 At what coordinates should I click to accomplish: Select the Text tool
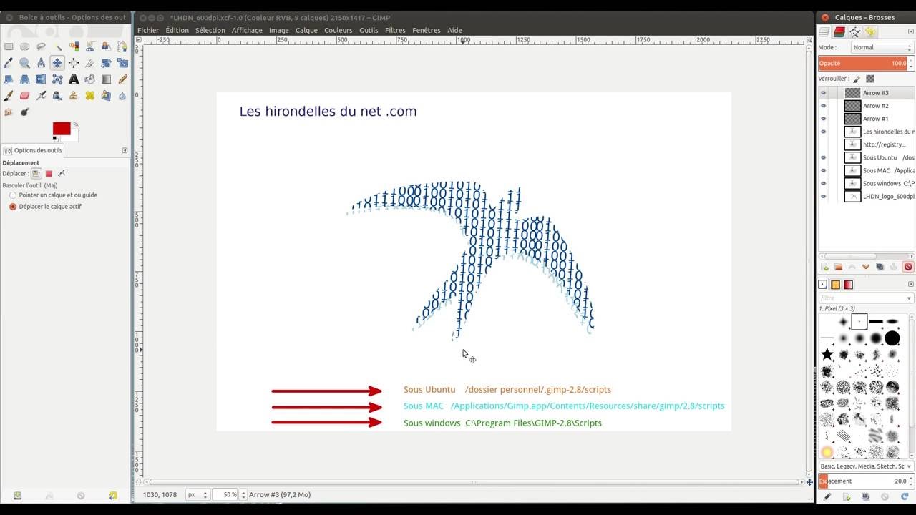click(74, 79)
